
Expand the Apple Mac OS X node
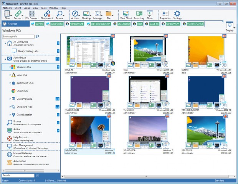10,83
